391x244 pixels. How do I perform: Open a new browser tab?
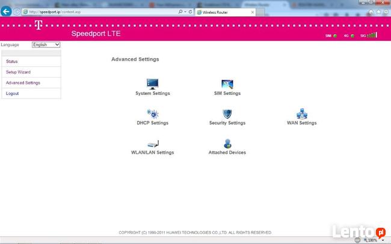(260, 12)
